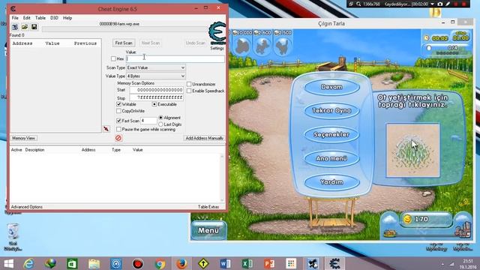Select the first animal icon priced 10 000
This screenshot has width=480, height=270.
pyautogui.click(x=242, y=46)
